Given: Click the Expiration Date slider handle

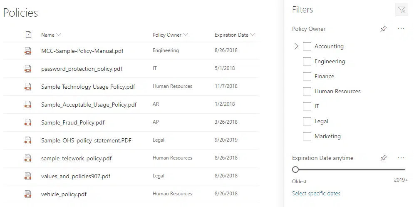Looking at the screenshot, I should click(295, 170).
